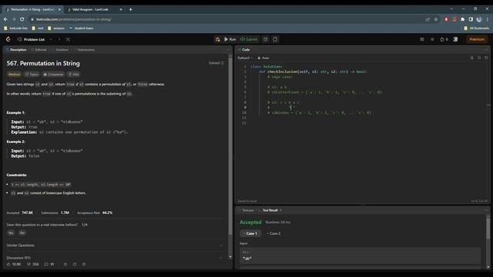Switch to the Editorial tab

[39, 49]
